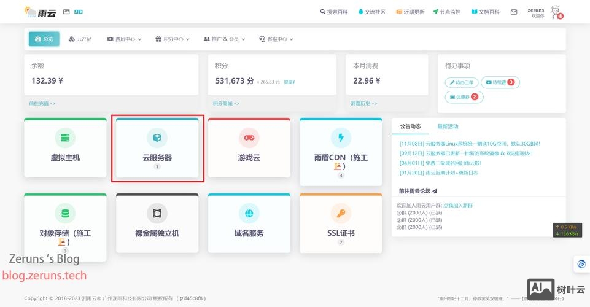Image resolution: width=590 pixels, height=307 pixels.
Task: Open the [09月12日] system image announcement
Action: click(x=466, y=153)
